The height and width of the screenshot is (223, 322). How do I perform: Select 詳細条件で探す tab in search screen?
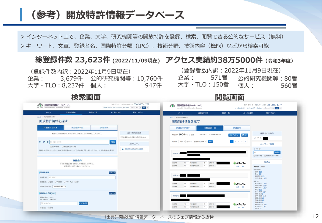(50, 128)
